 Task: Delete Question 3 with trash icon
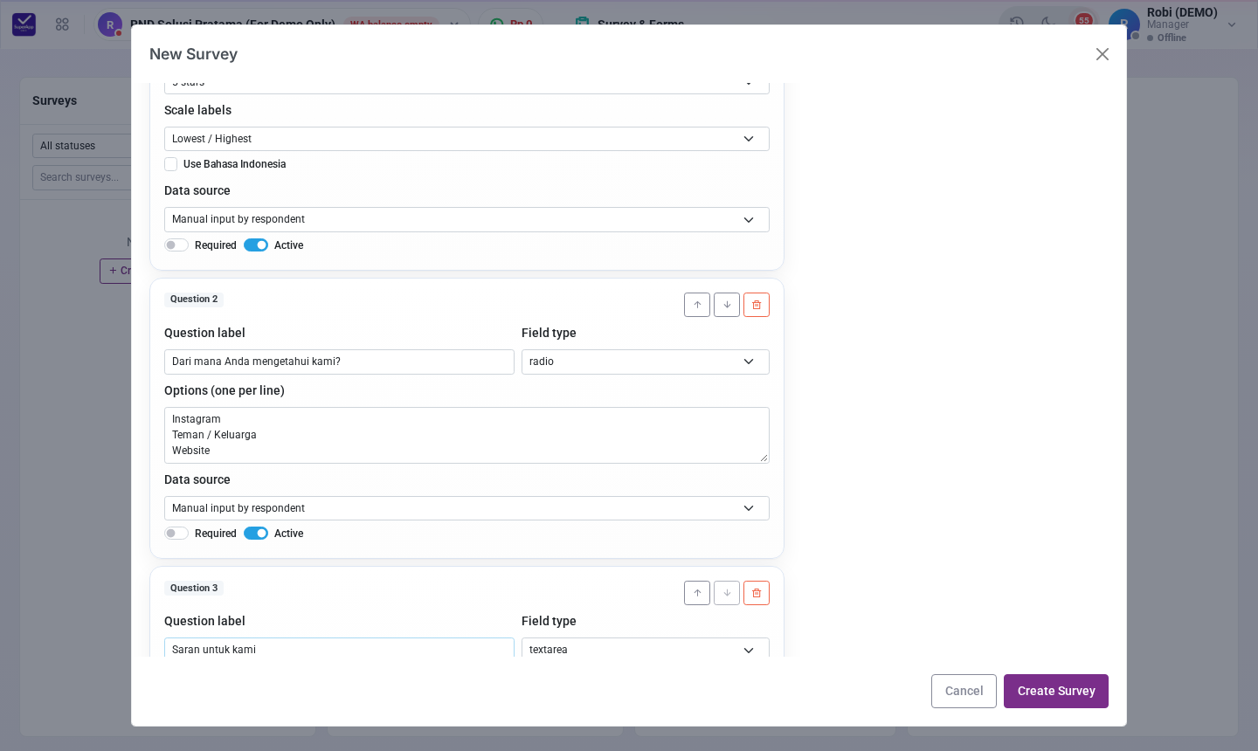[757, 593]
